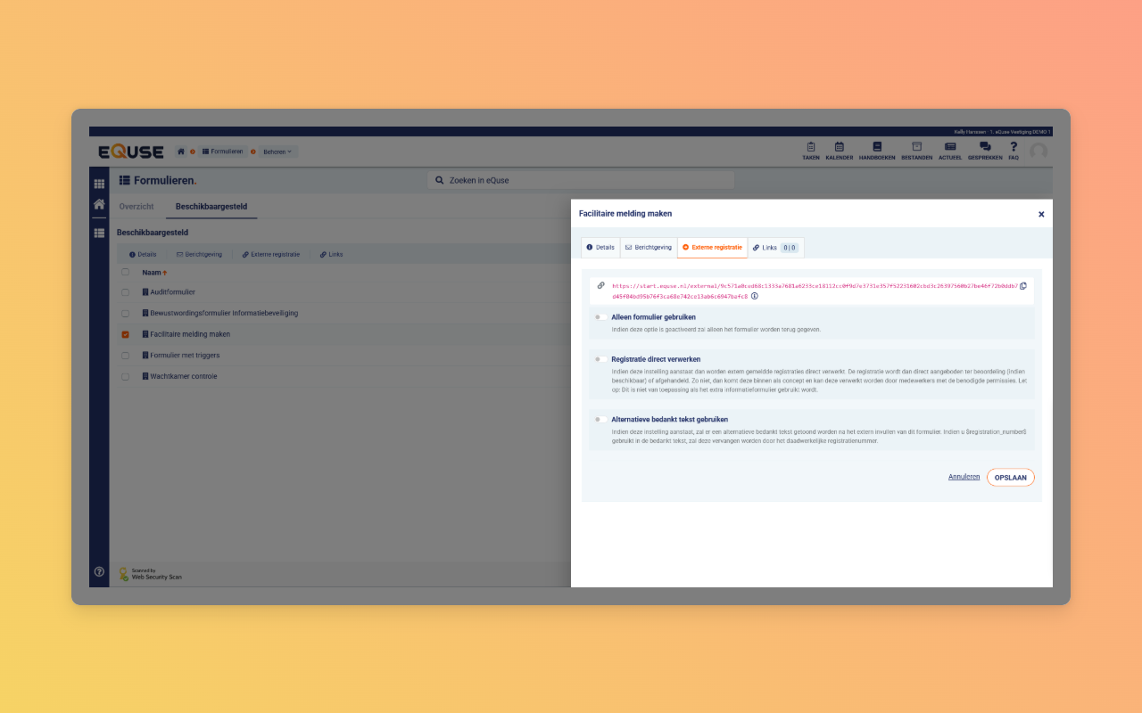Click the search magnifier icon
The image size is (1142, 713).
(439, 180)
